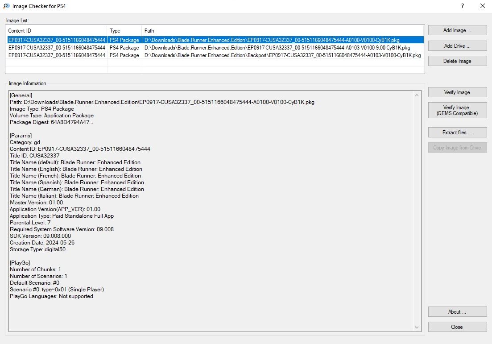The image size is (492, 344).
Task: Click the Default Scenario: #0 line
Action: coord(34,283)
